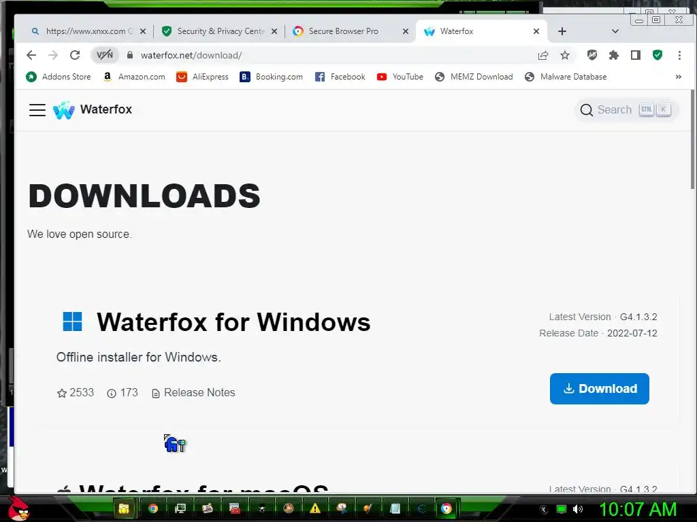
Task: Close the Secure Browser Pro tab
Action: [406, 31]
